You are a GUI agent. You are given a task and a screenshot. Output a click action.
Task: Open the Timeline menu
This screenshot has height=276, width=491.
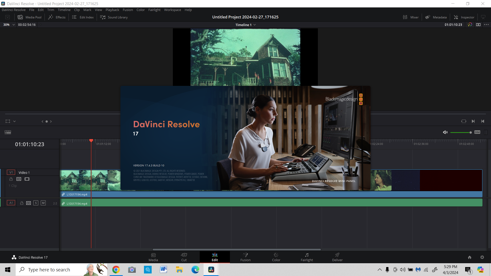click(64, 10)
